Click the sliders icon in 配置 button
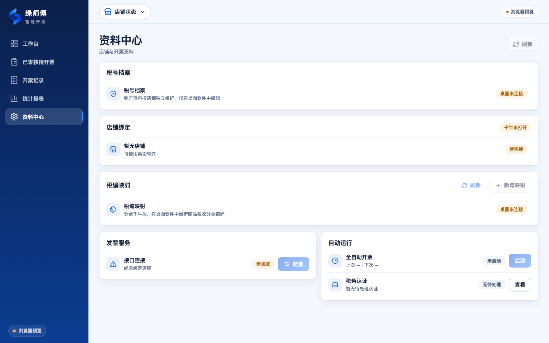Image resolution: width=549 pixels, height=343 pixels. (287, 264)
